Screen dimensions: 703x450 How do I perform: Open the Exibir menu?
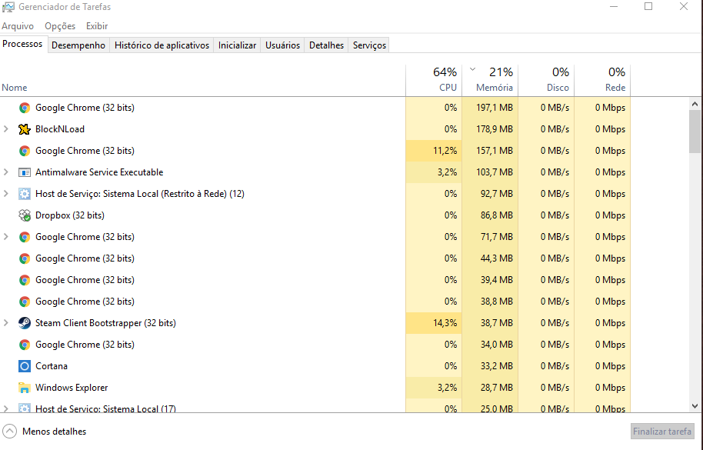point(97,26)
